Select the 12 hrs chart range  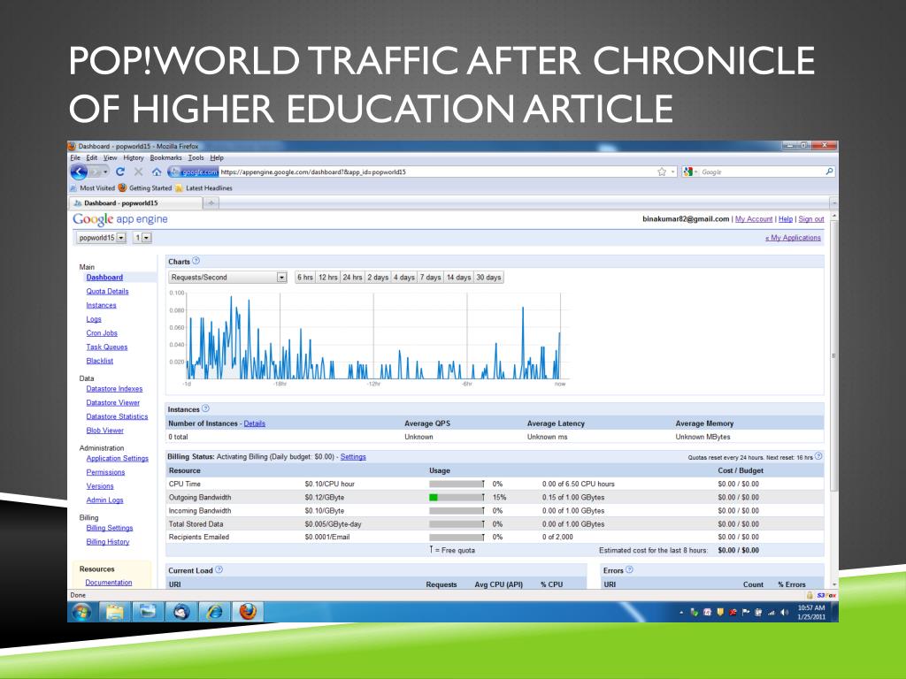[328, 277]
